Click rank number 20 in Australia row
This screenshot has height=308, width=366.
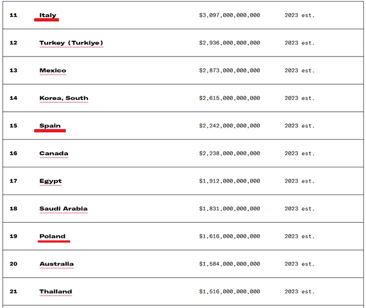click(x=13, y=264)
